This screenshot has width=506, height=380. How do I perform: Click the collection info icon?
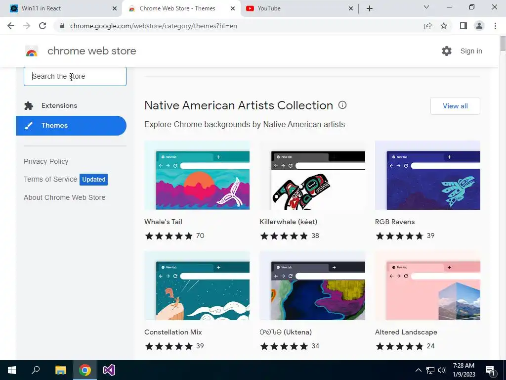click(342, 105)
